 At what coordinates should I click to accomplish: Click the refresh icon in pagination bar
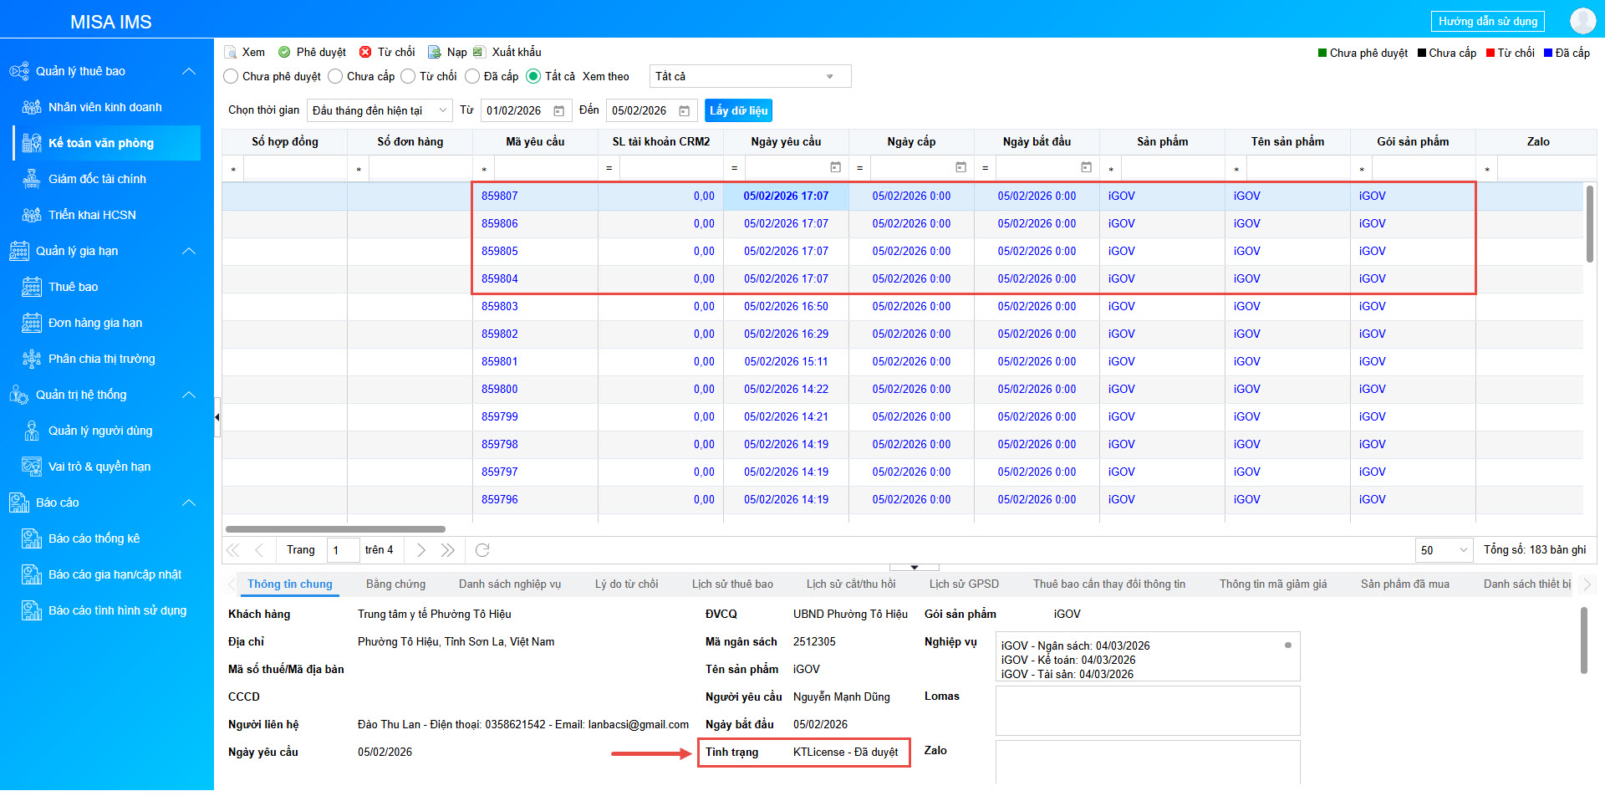482,550
